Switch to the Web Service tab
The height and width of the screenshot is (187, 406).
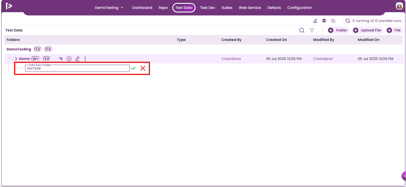250,8
